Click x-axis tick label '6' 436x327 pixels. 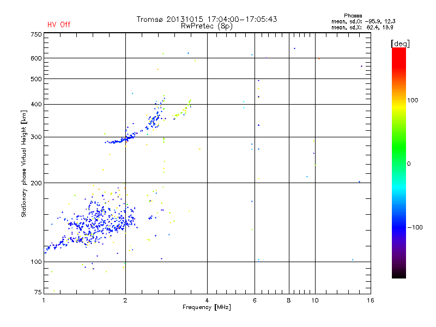click(255, 300)
